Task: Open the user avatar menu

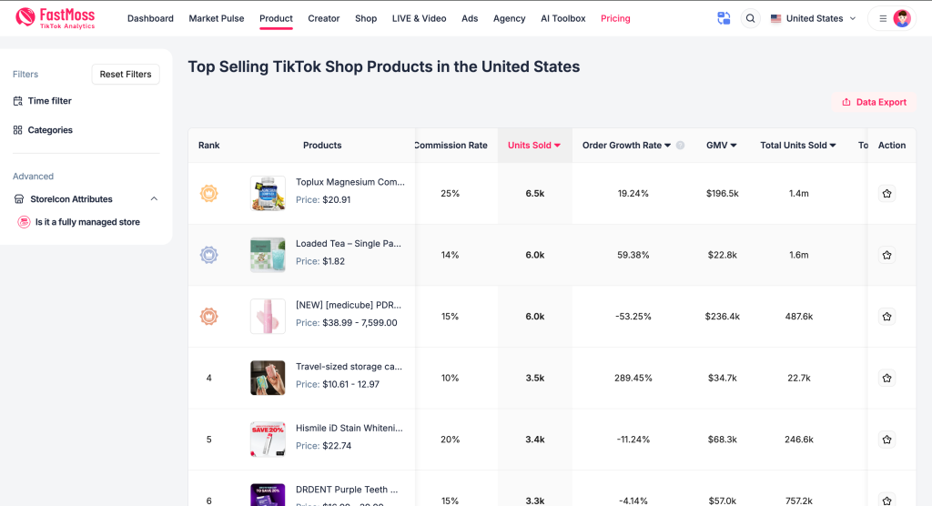Action: [902, 18]
